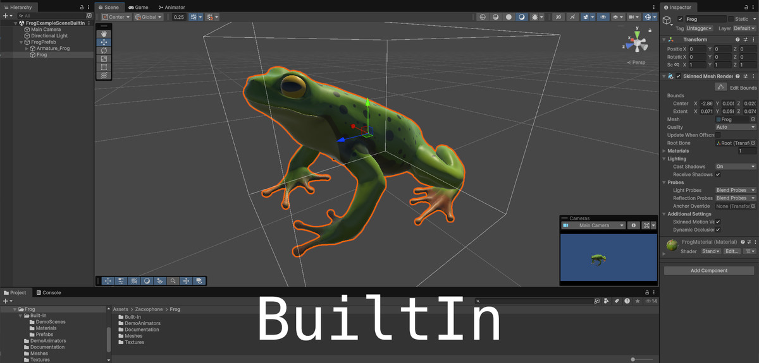Open the Main Camera dropdown in Cameras overlay
Image resolution: width=759 pixels, height=363 pixels.
tap(593, 225)
